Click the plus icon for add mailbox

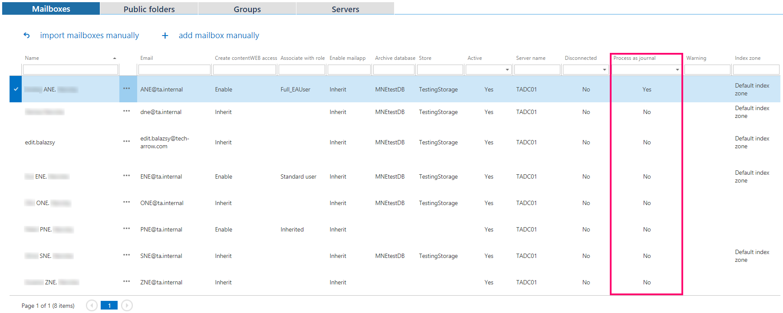tap(165, 36)
